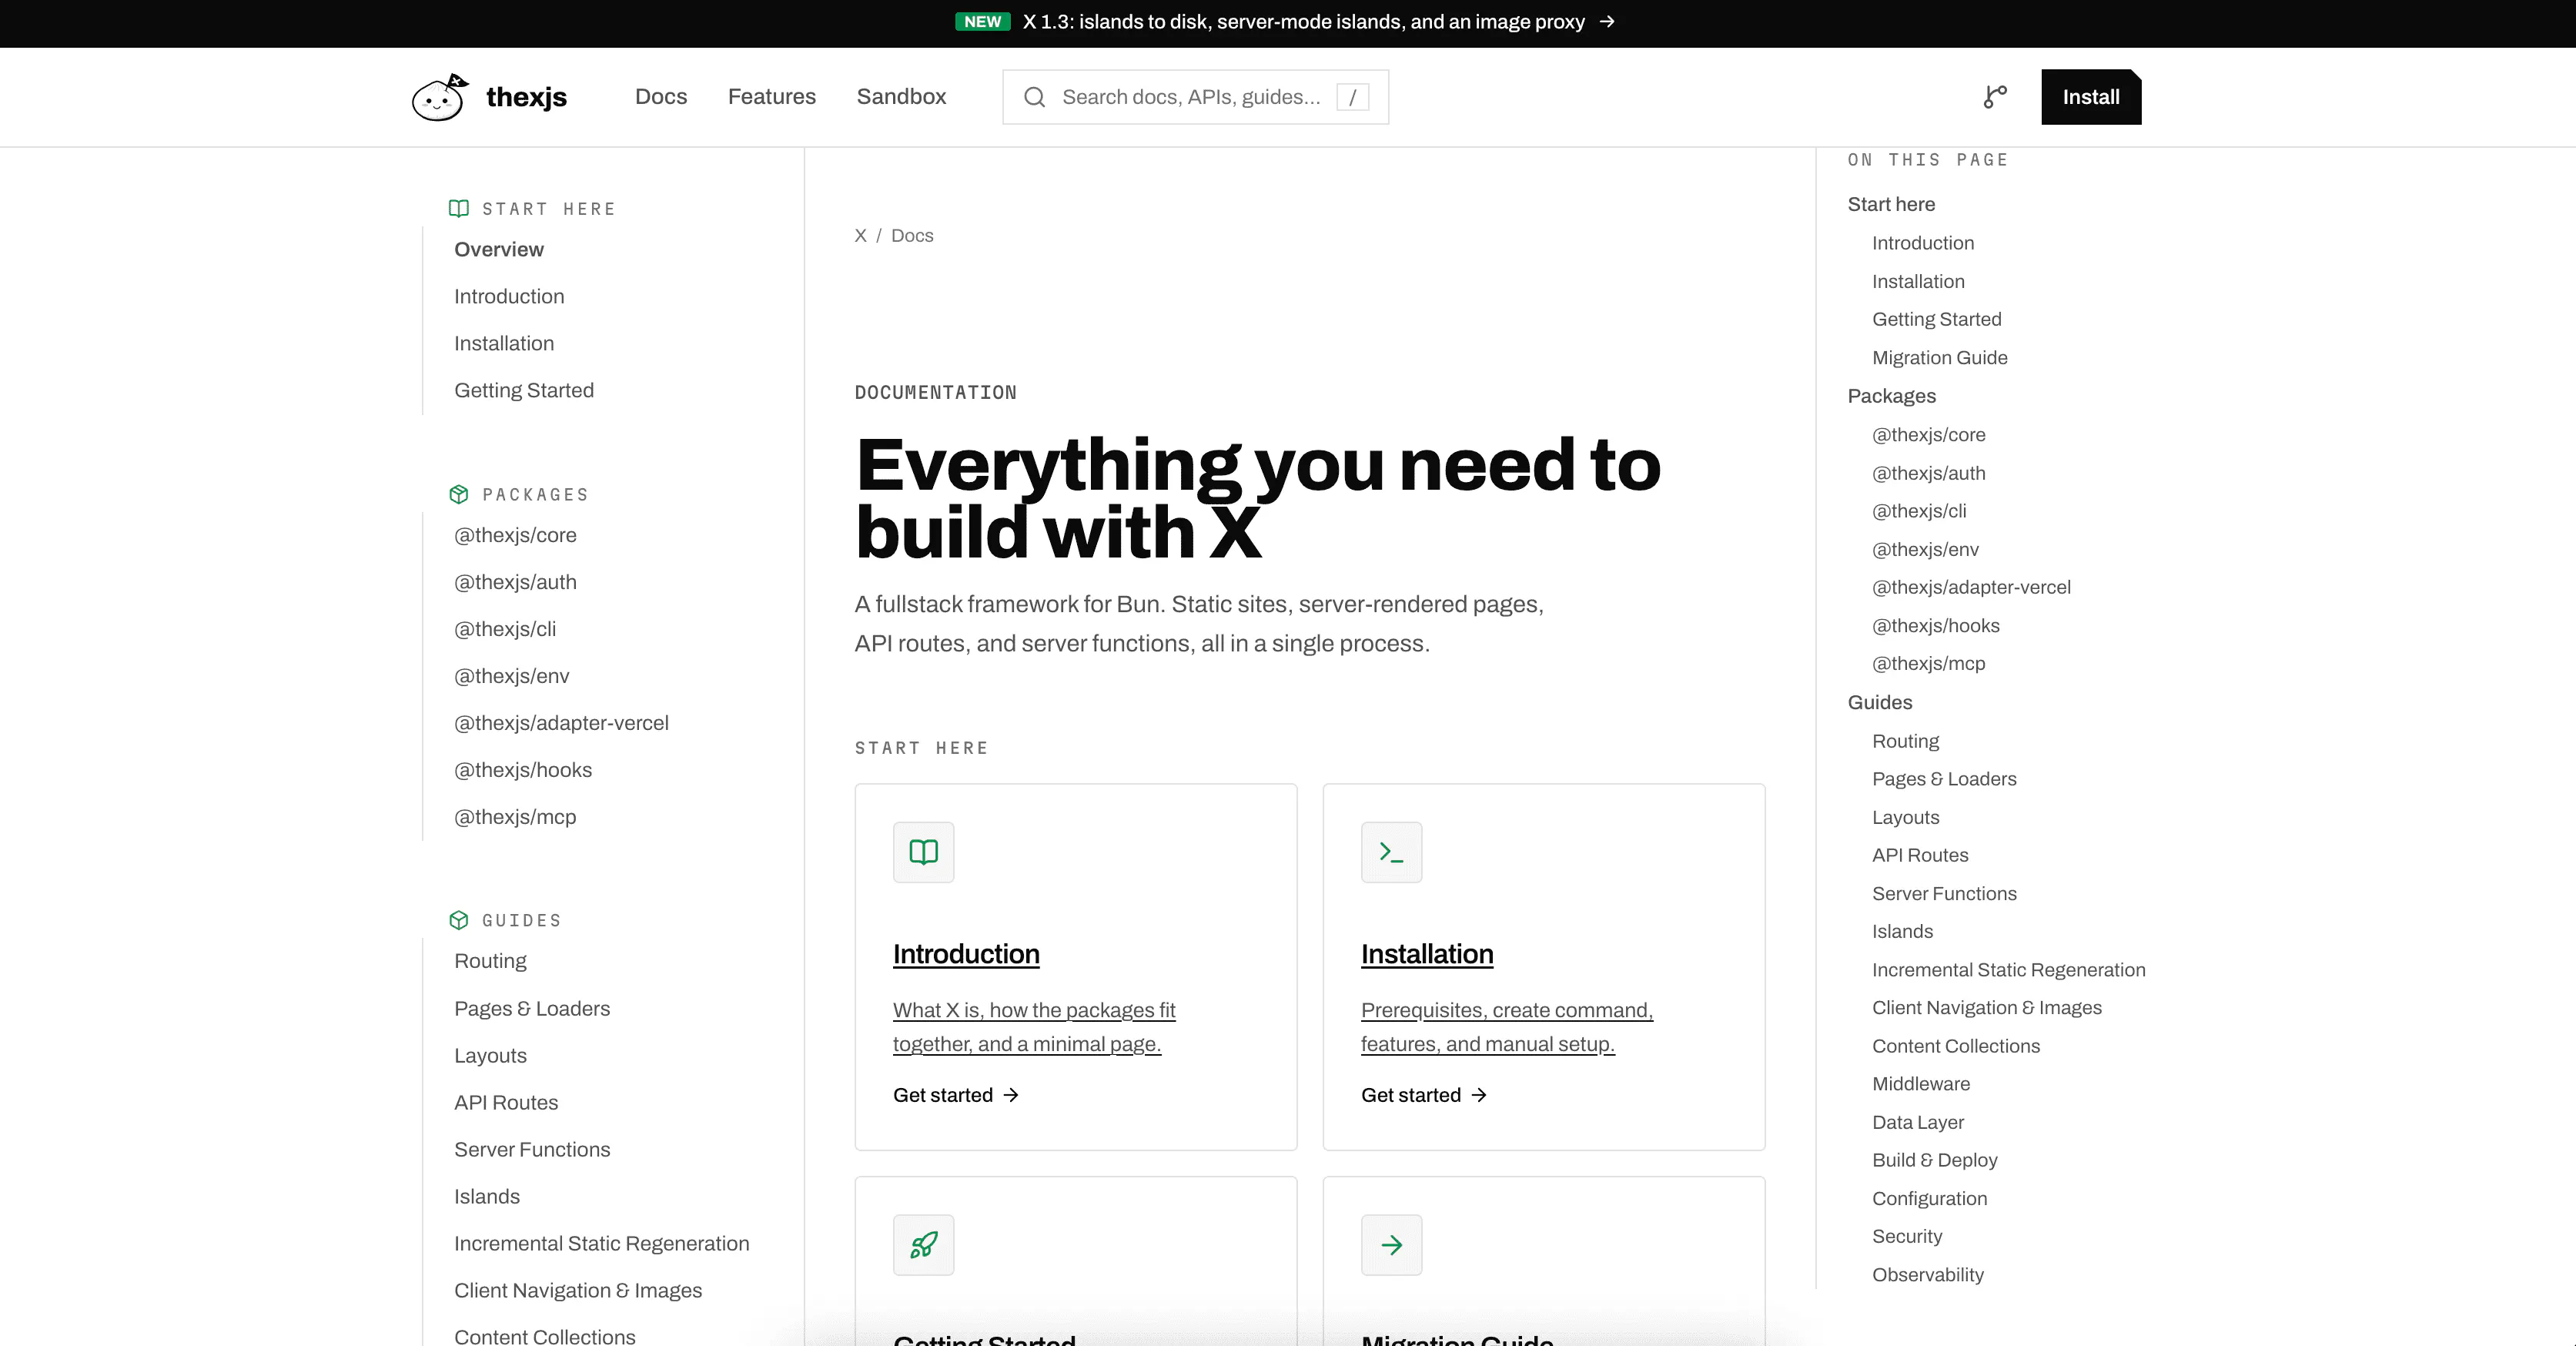Open the Installation card title link
The image size is (2576, 1346).
coord(1427,954)
